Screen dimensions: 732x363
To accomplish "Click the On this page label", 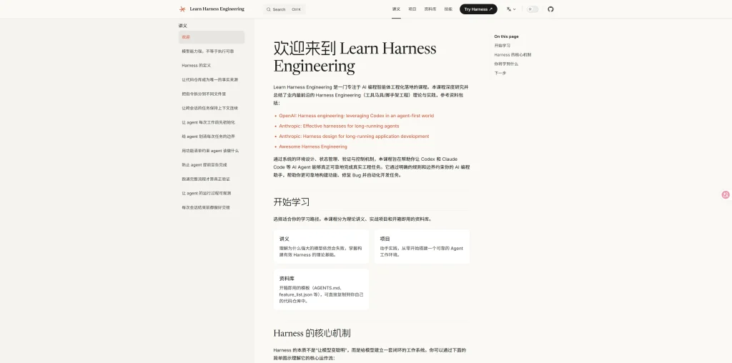I will [x=507, y=36].
